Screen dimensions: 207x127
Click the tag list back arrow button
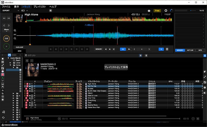pos(27,61)
